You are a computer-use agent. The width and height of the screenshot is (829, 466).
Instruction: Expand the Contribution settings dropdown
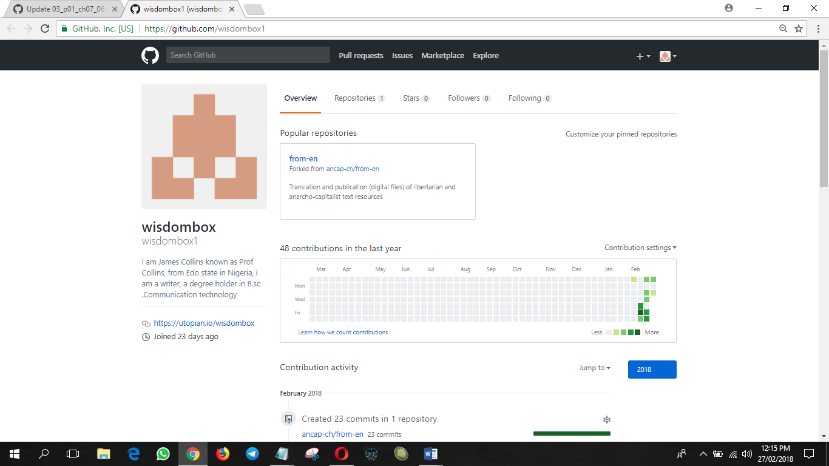coord(640,248)
